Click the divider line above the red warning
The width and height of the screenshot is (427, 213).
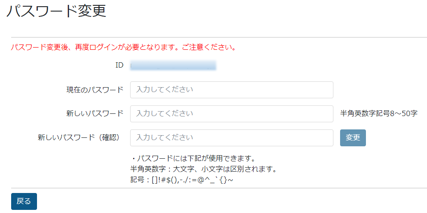pyautogui.click(x=218, y=37)
